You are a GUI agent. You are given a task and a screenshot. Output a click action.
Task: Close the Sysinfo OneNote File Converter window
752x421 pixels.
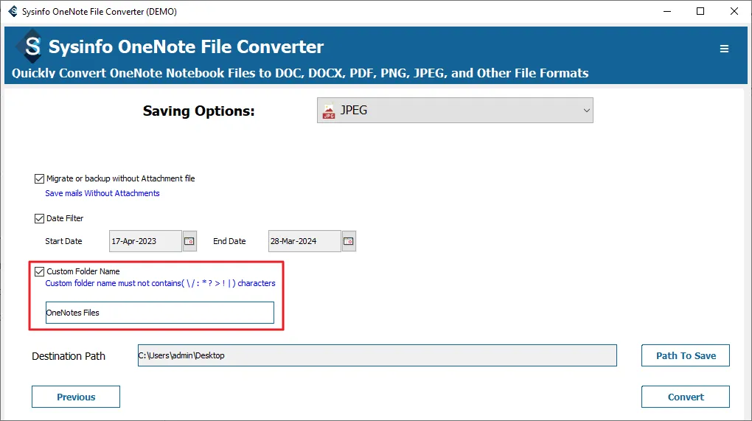(x=734, y=11)
